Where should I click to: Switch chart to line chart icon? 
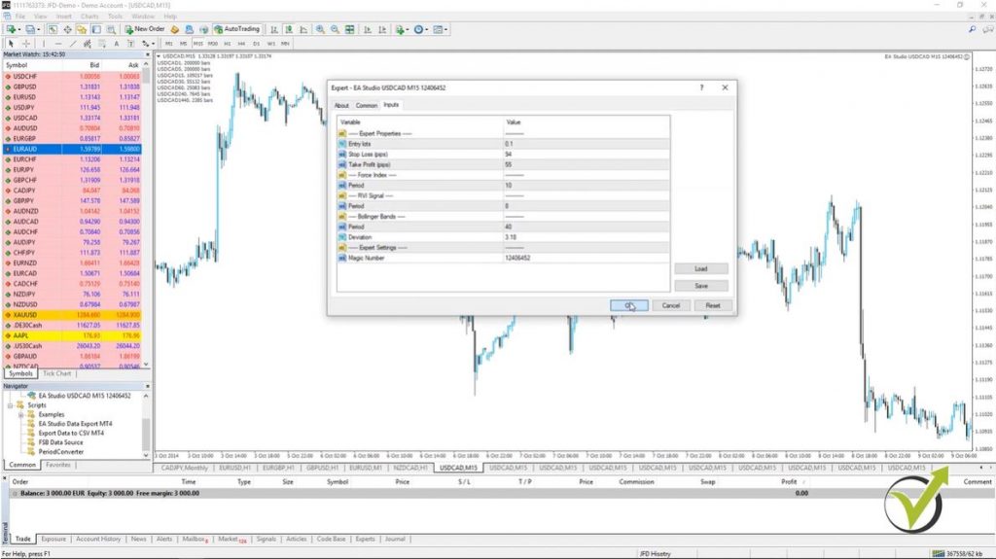click(x=303, y=29)
